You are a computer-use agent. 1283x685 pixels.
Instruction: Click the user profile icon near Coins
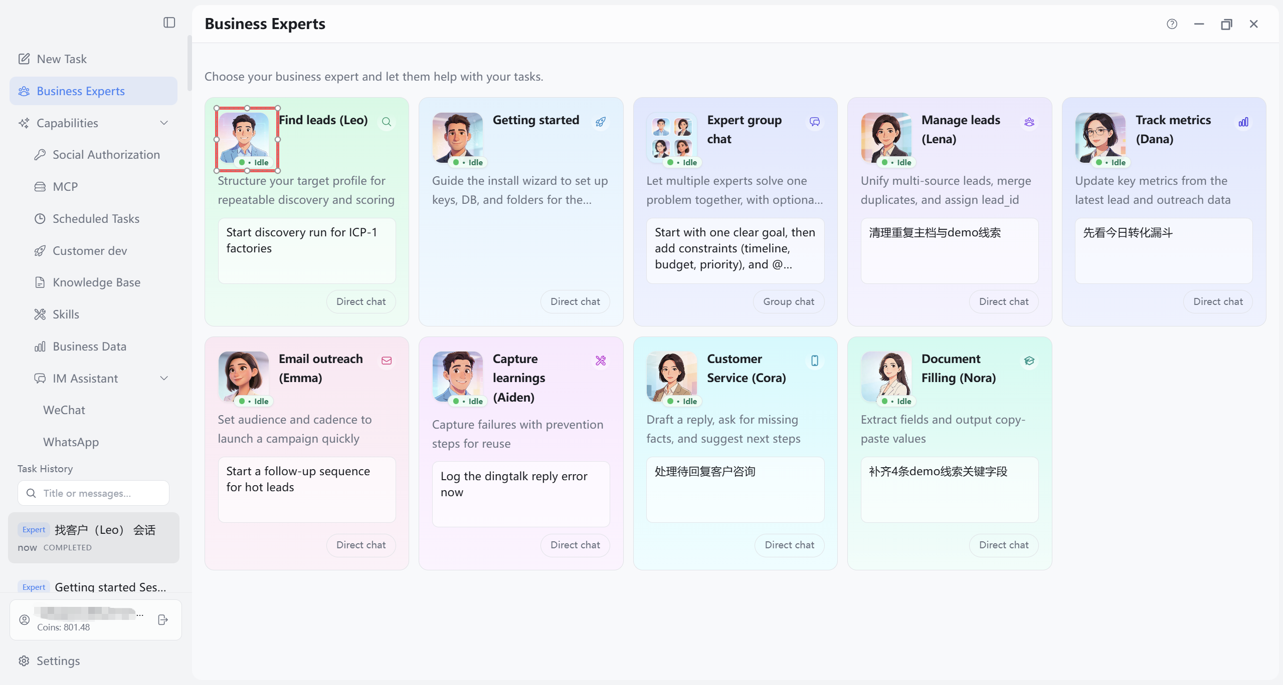pos(24,619)
